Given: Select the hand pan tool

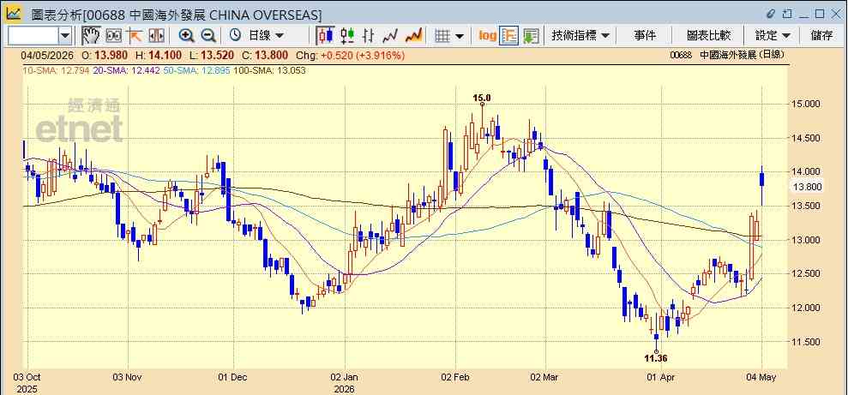Looking at the screenshot, I should [x=92, y=36].
